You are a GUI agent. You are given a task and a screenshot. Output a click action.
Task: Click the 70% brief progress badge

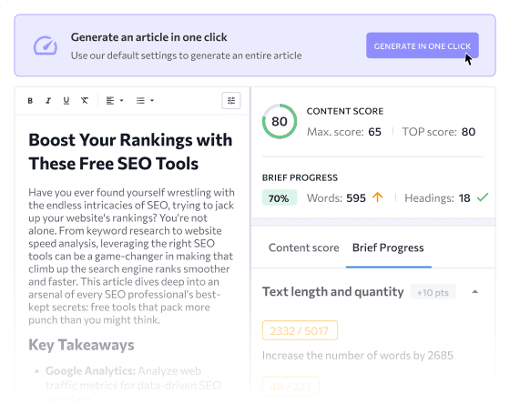click(x=280, y=198)
